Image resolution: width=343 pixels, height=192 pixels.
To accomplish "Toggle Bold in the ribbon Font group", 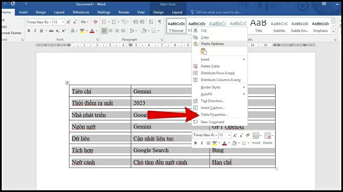I will click(x=29, y=31).
